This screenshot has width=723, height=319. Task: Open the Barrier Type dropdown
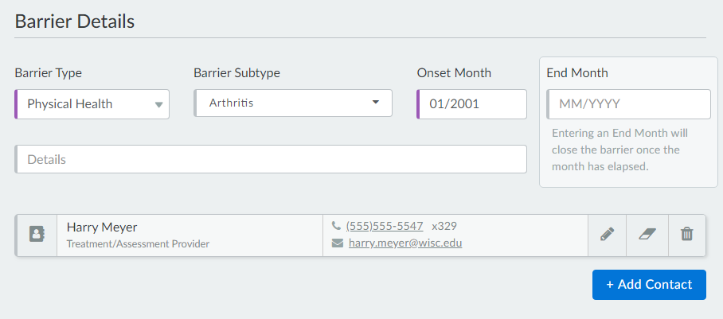(x=92, y=104)
